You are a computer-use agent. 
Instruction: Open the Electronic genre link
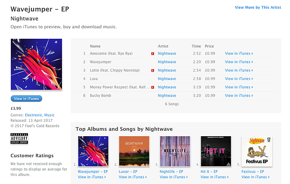click(x=33, y=115)
